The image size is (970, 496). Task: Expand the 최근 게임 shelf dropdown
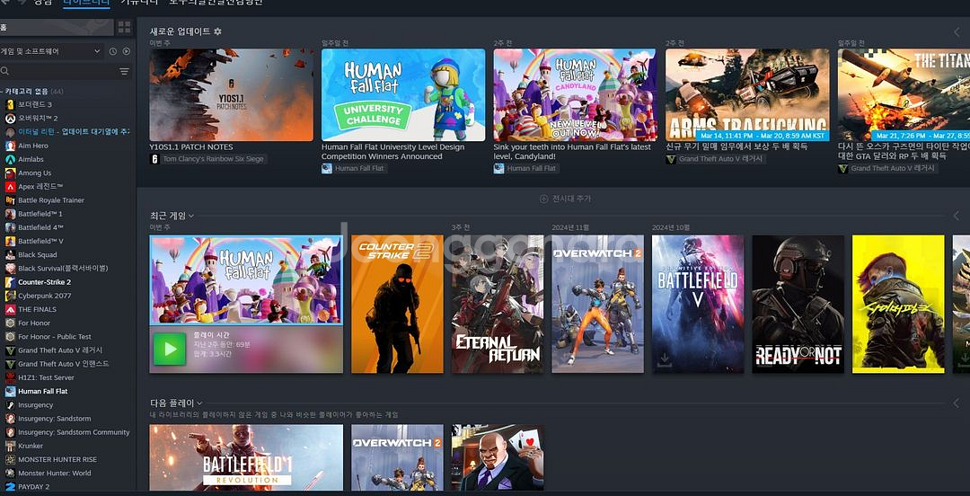(x=191, y=217)
